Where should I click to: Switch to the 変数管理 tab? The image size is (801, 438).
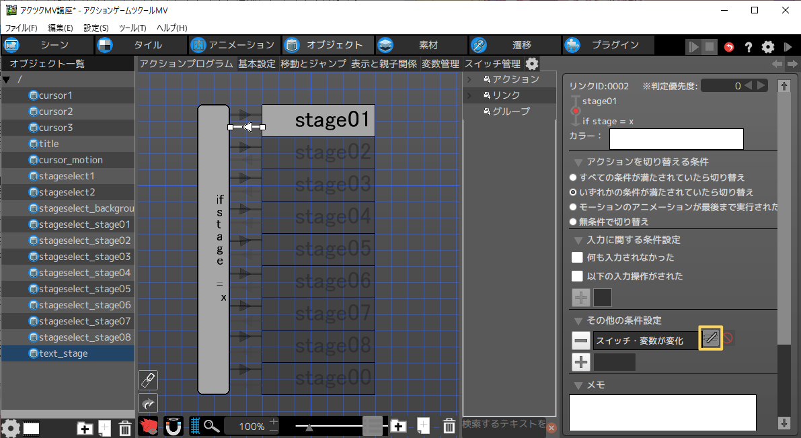click(441, 64)
